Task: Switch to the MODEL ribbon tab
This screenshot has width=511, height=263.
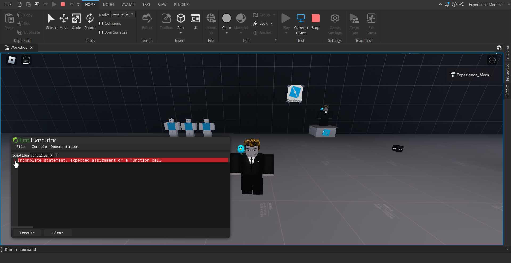Action: [109, 5]
